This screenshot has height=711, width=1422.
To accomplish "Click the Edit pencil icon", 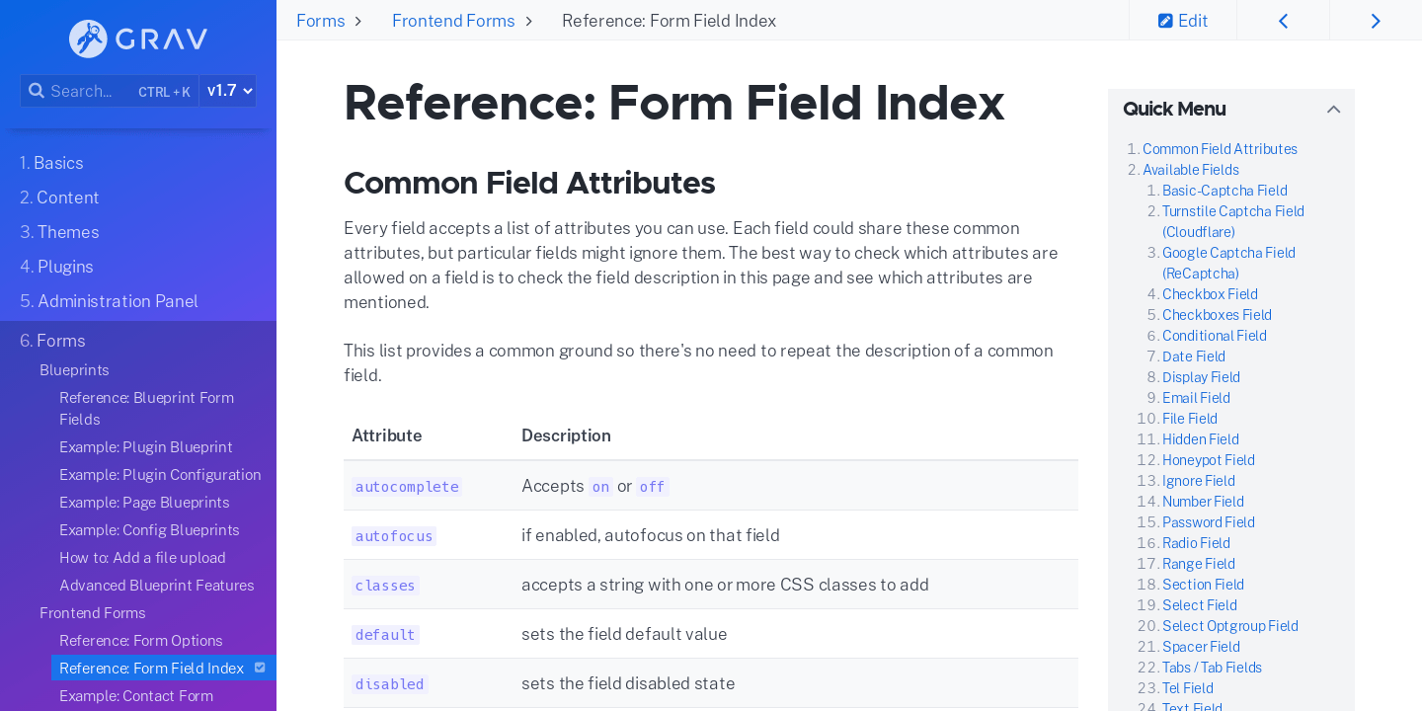I will coord(1165,21).
